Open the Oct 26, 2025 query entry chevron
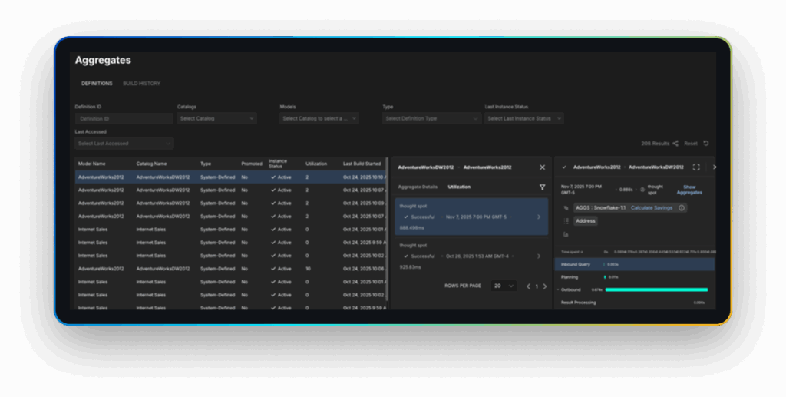Screen dimensions: 786x397 click(539, 256)
